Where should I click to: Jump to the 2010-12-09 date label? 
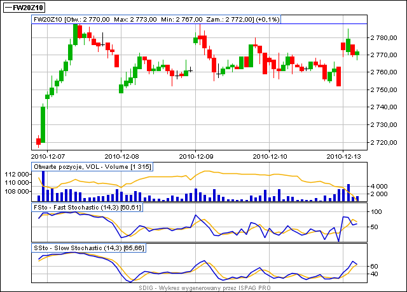pos(196,154)
